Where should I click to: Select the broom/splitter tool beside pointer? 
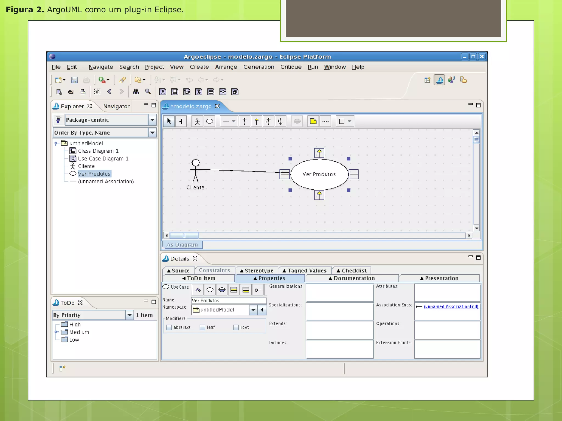click(x=181, y=121)
